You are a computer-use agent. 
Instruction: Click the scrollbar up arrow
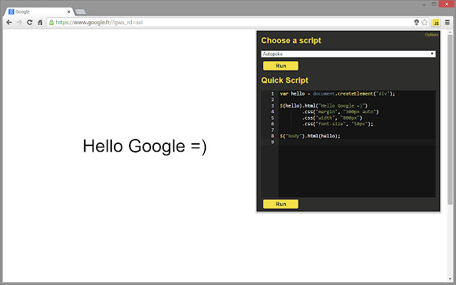click(450, 32)
